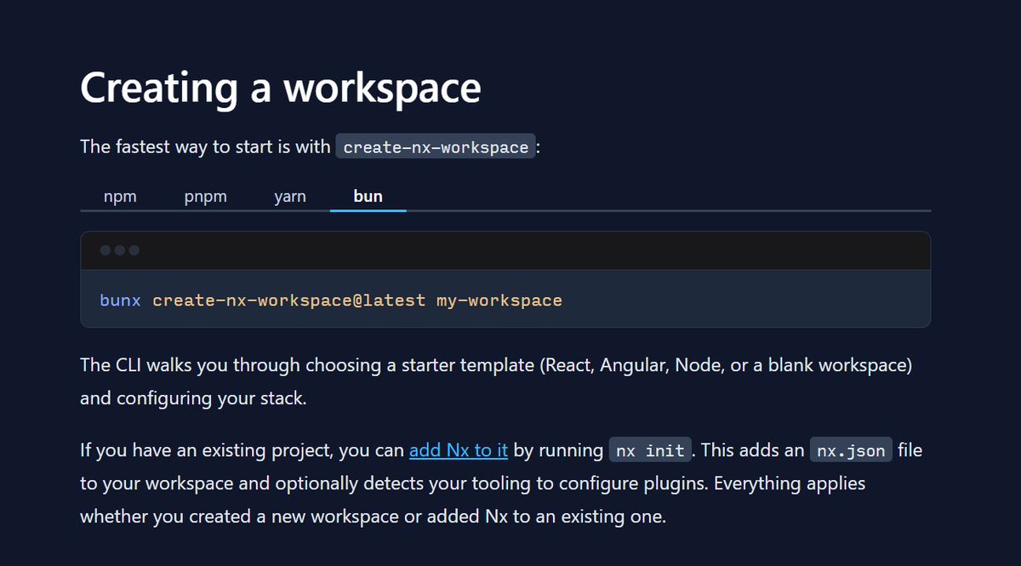Switch to the pnpm tab

point(205,197)
